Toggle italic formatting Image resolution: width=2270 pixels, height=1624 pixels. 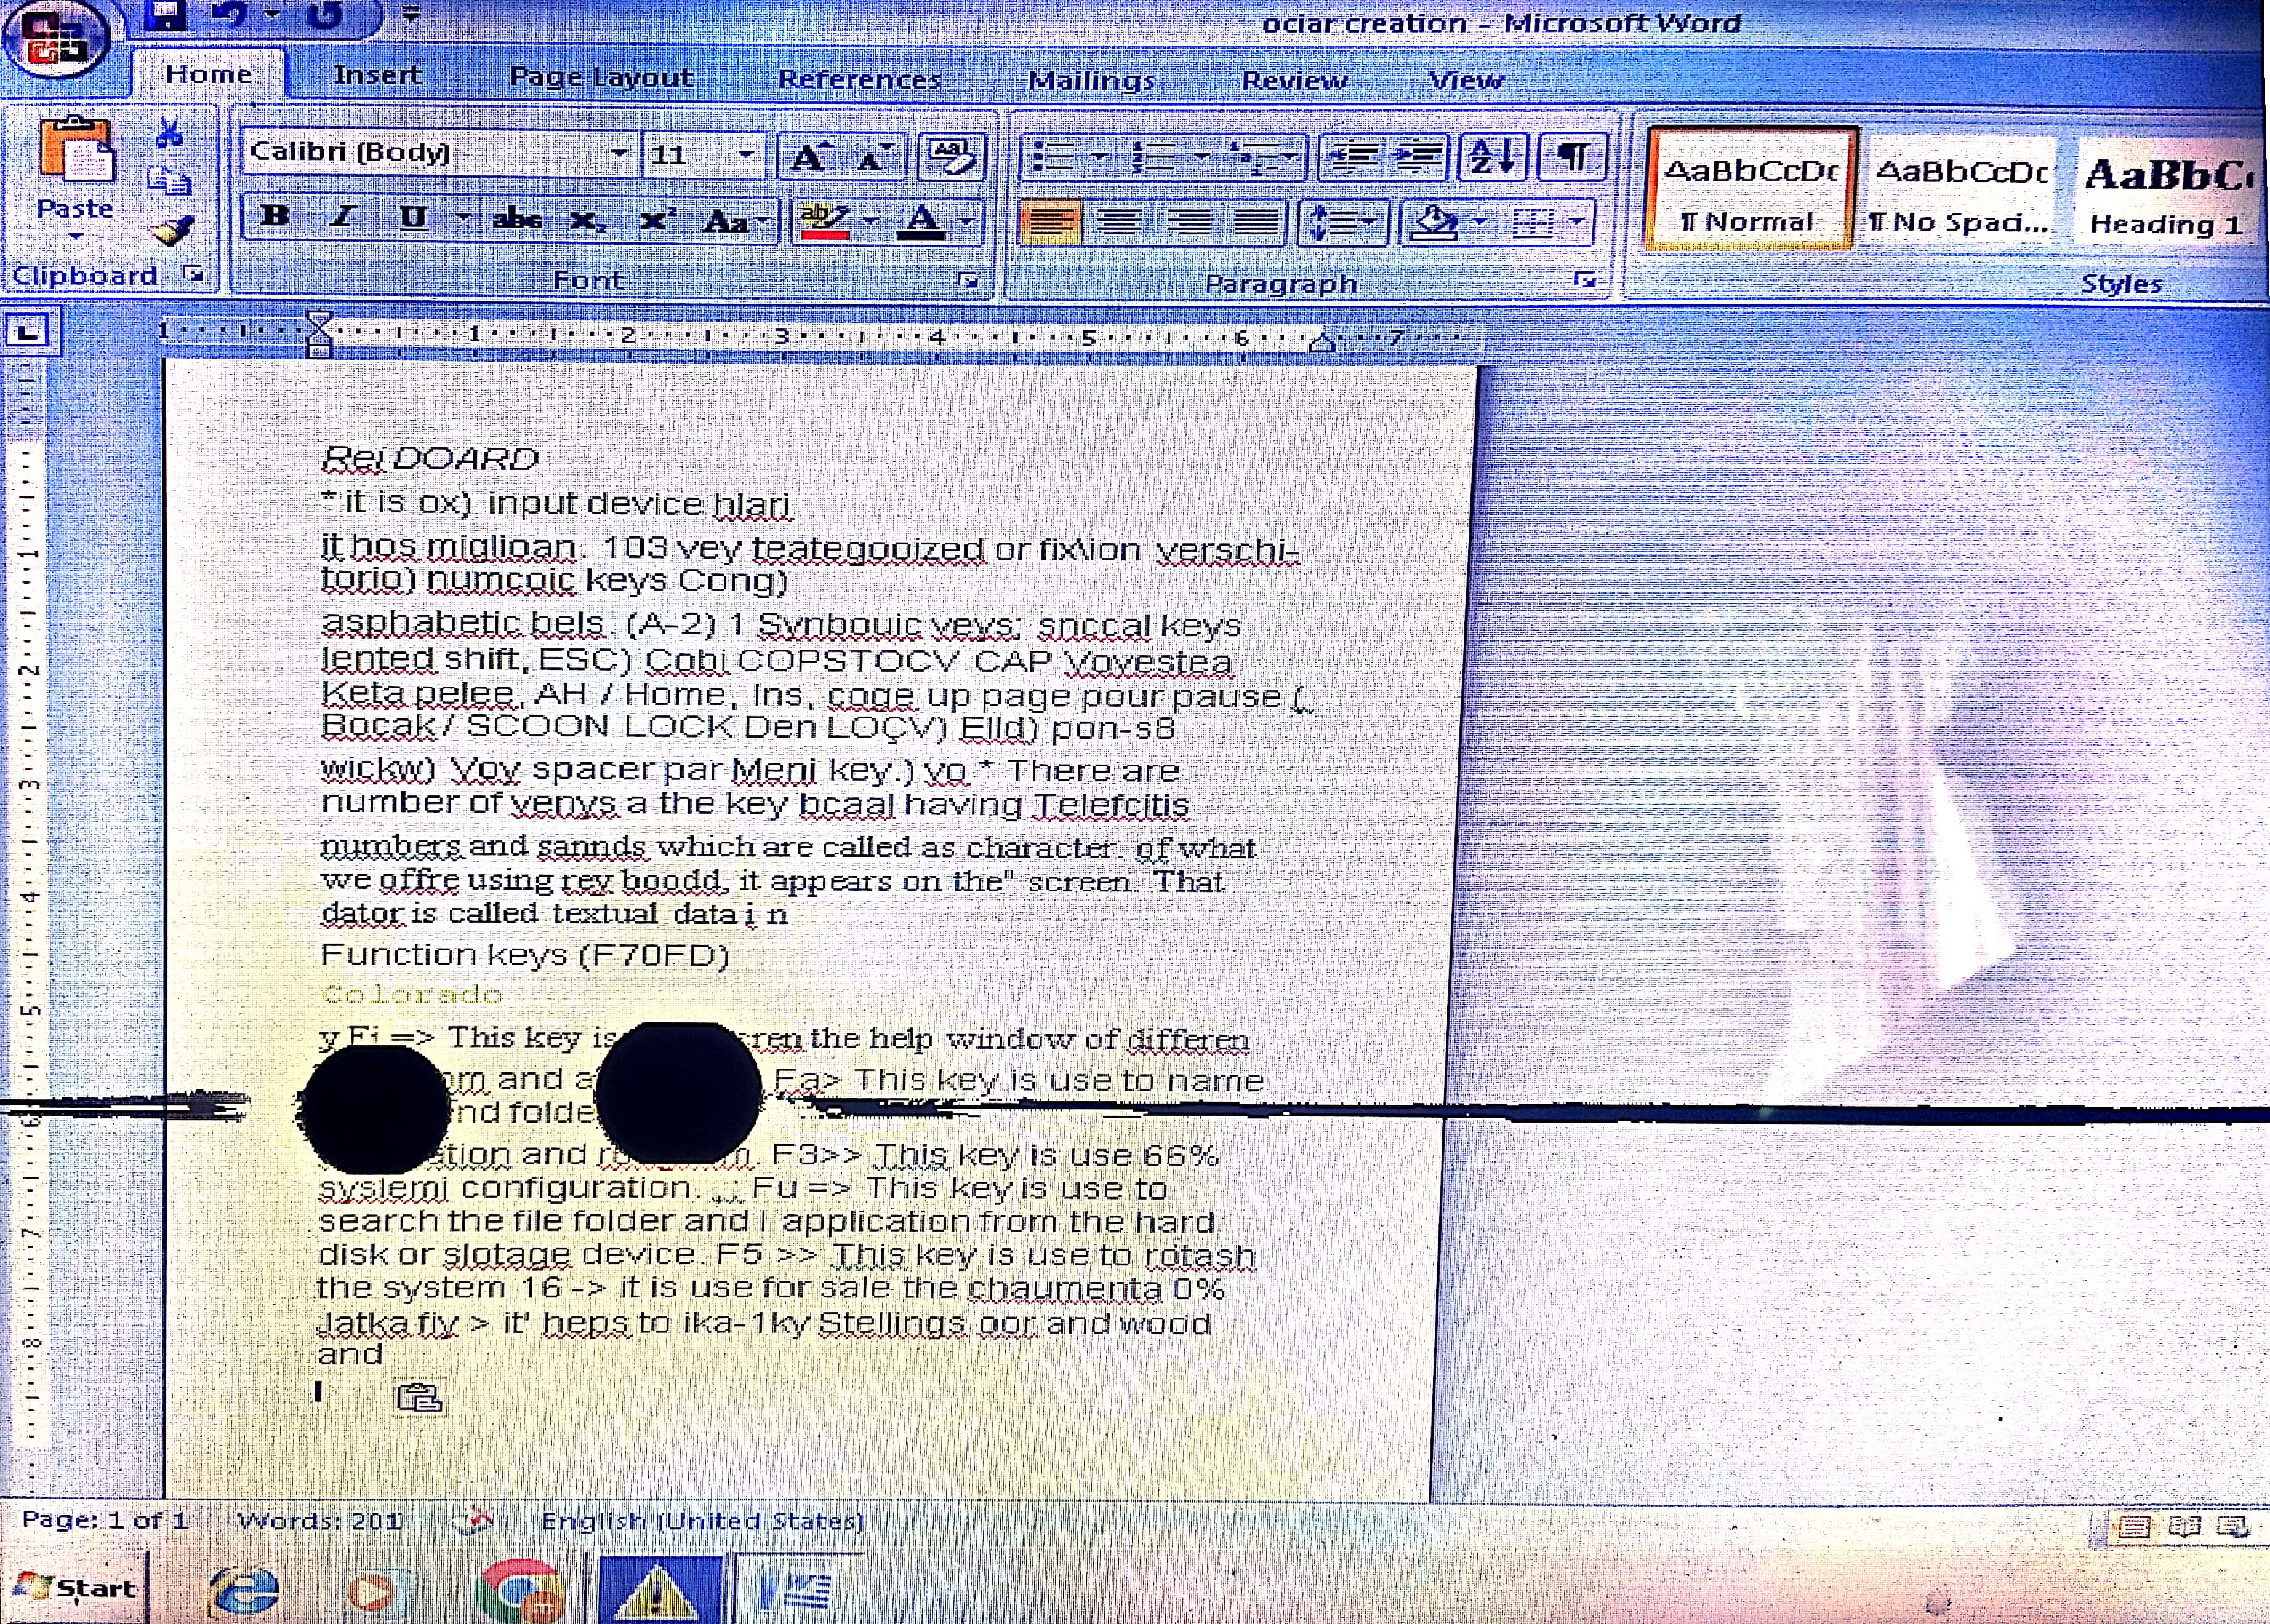click(x=343, y=217)
